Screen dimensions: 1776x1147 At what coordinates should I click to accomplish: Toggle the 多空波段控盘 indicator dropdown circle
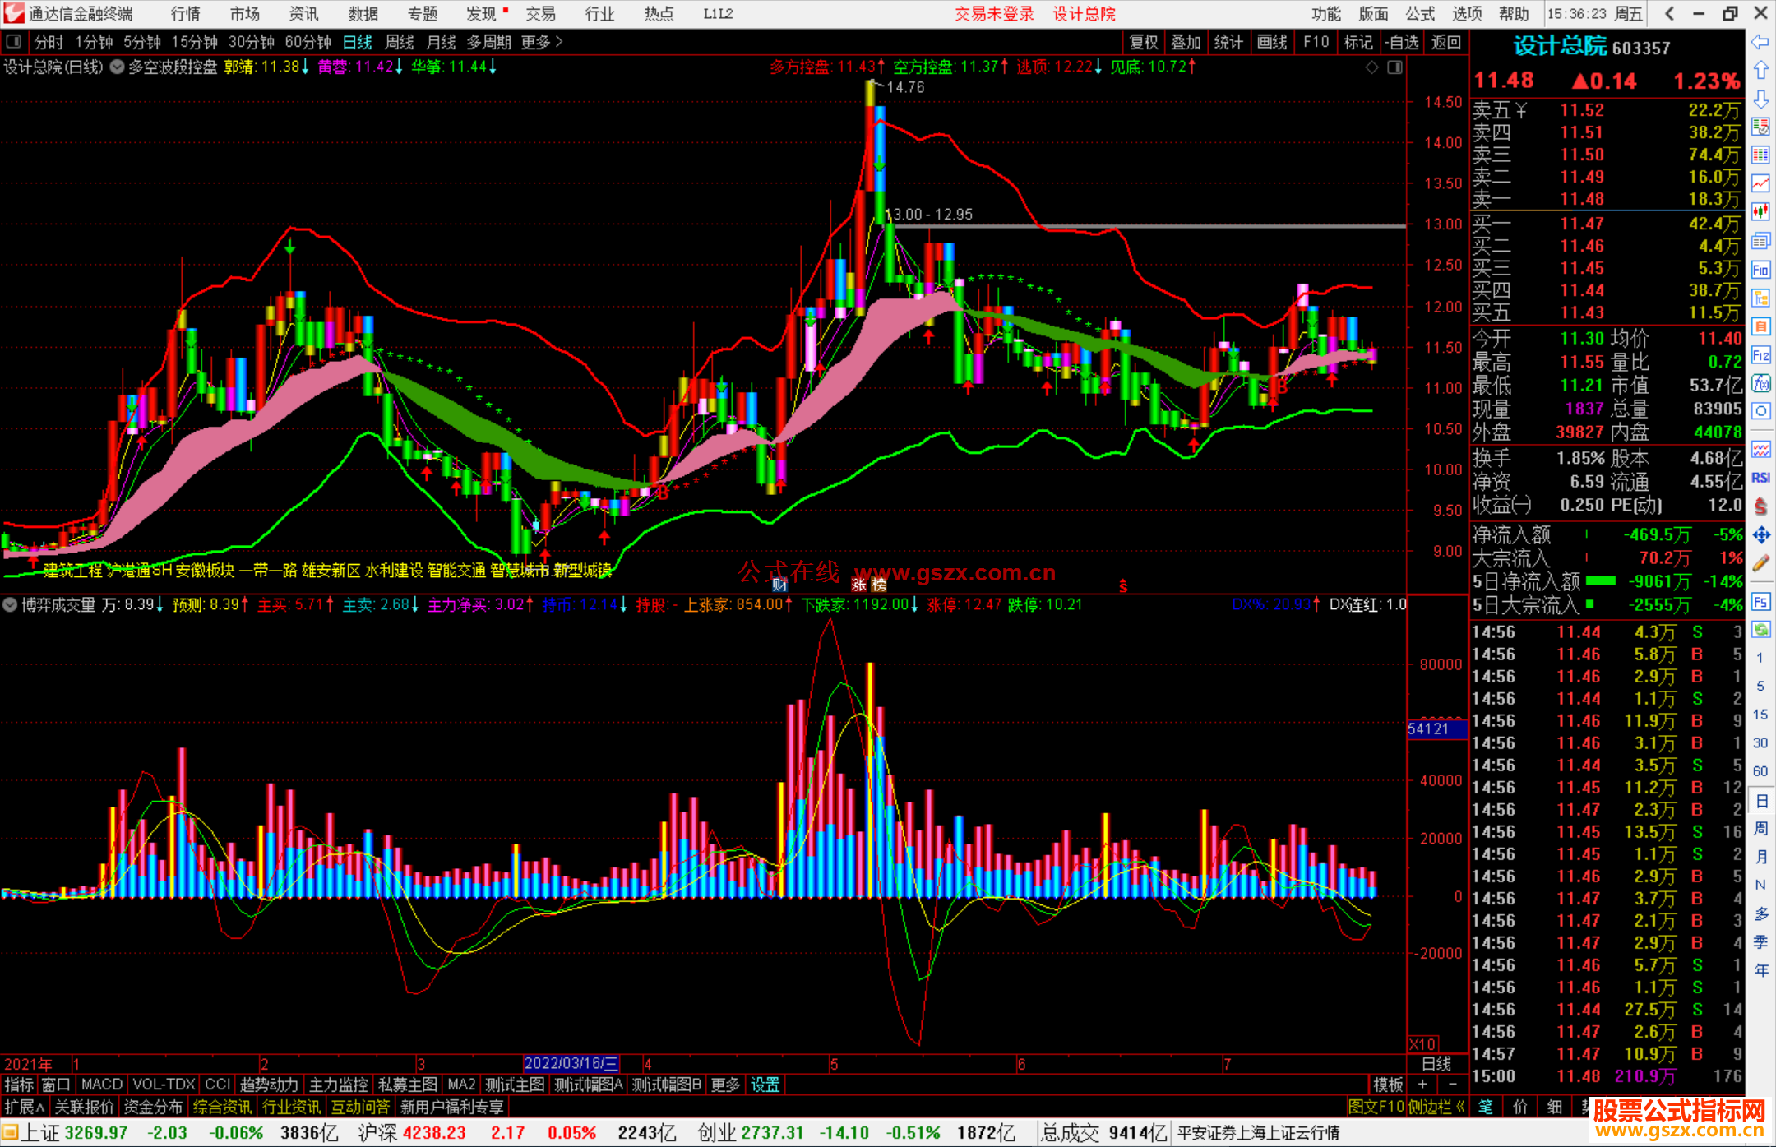(118, 67)
